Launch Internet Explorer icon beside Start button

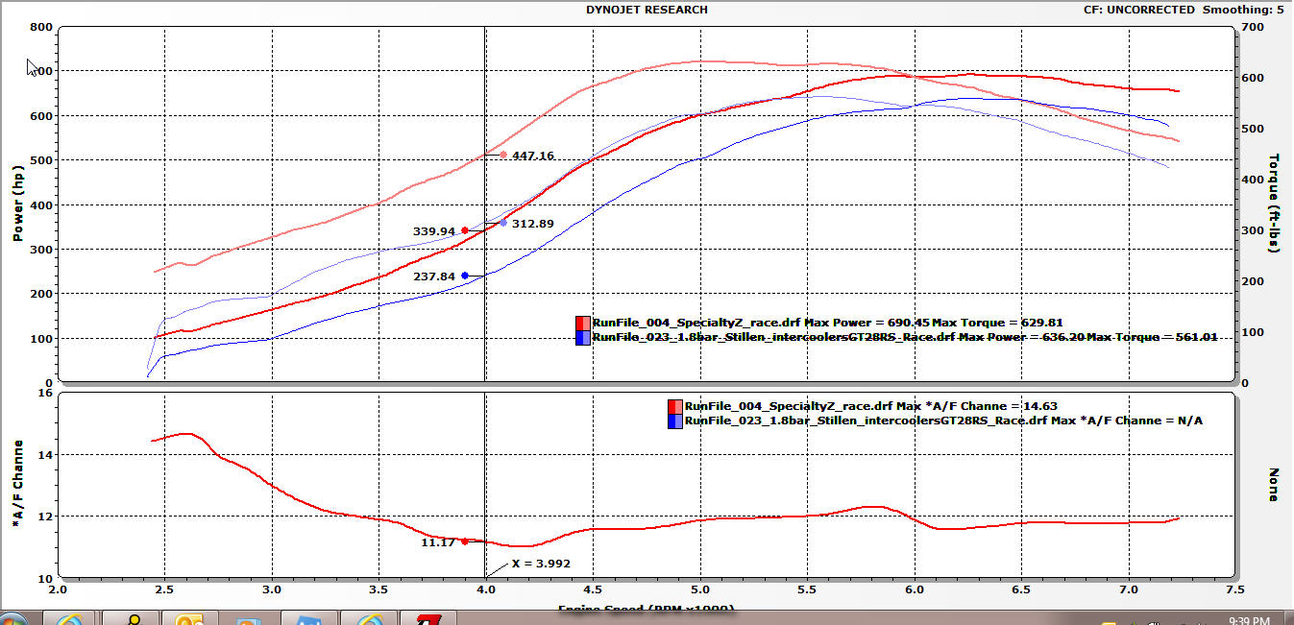(x=68, y=618)
